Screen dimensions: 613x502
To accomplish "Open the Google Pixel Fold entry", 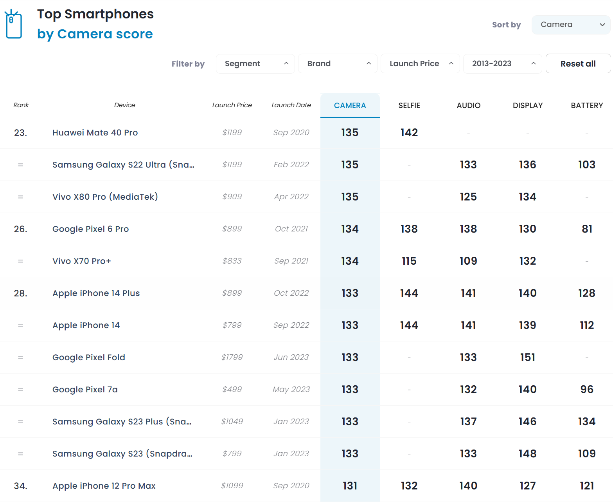I will pos(89,358).
